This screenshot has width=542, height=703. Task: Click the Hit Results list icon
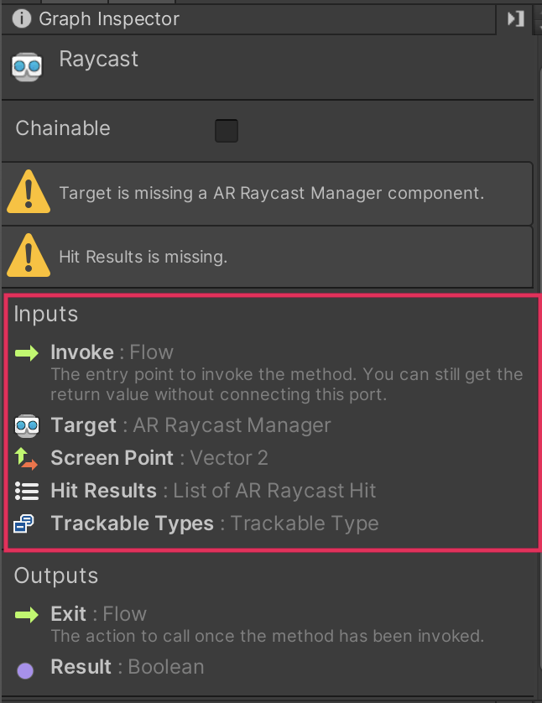[27, 491]
